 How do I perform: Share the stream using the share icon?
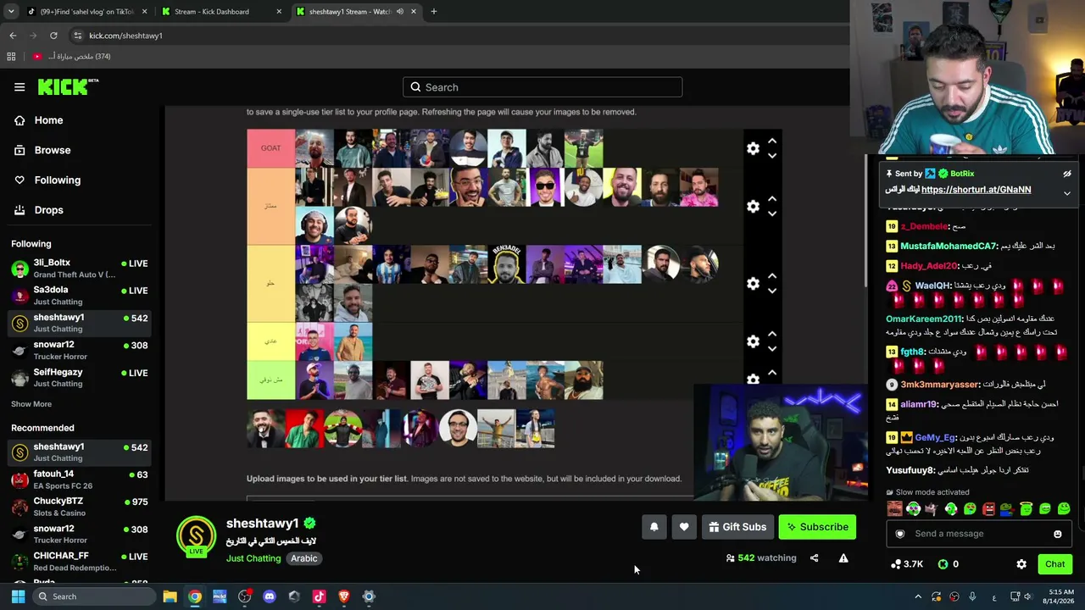pos(814,558)
